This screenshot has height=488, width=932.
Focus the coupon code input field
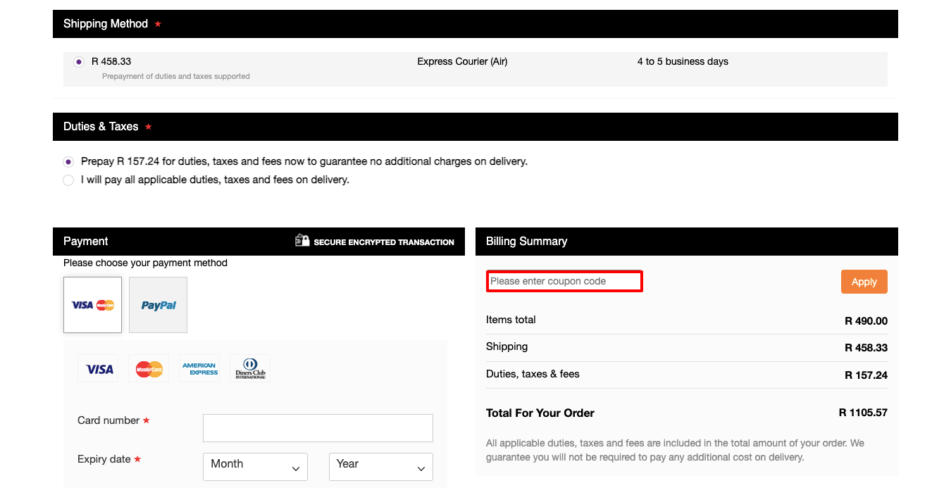[564, 282]
